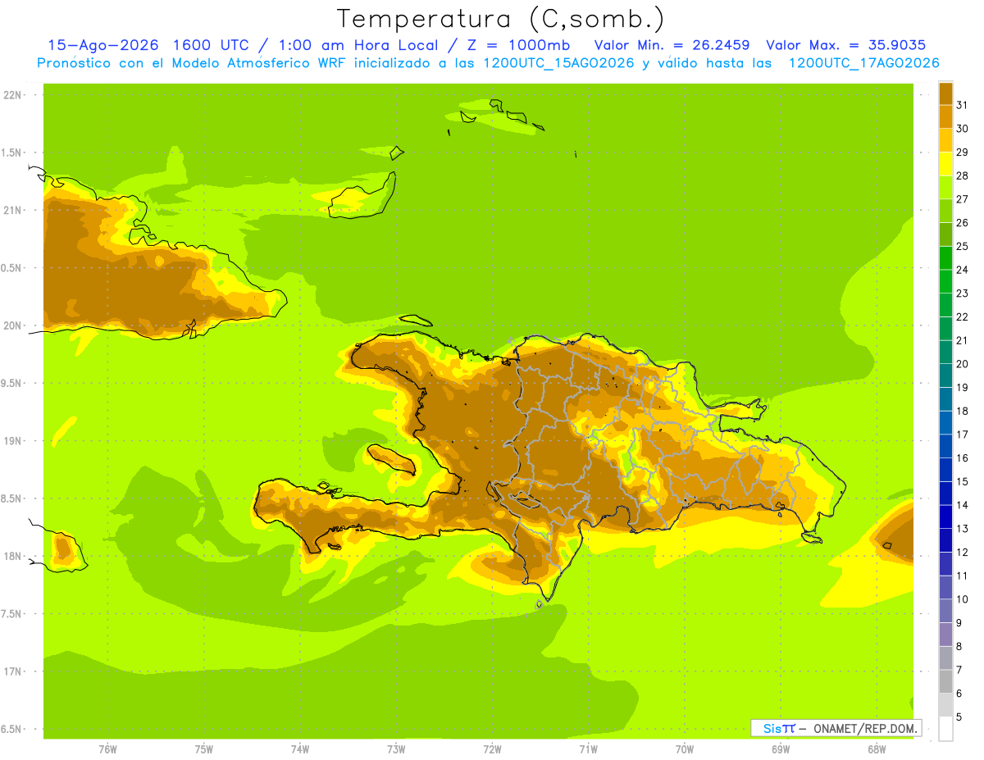This screenshot has width=984, height=760.
Task: Click the "Temperatura (C,somb.)" map title
Action: (500, 18)
